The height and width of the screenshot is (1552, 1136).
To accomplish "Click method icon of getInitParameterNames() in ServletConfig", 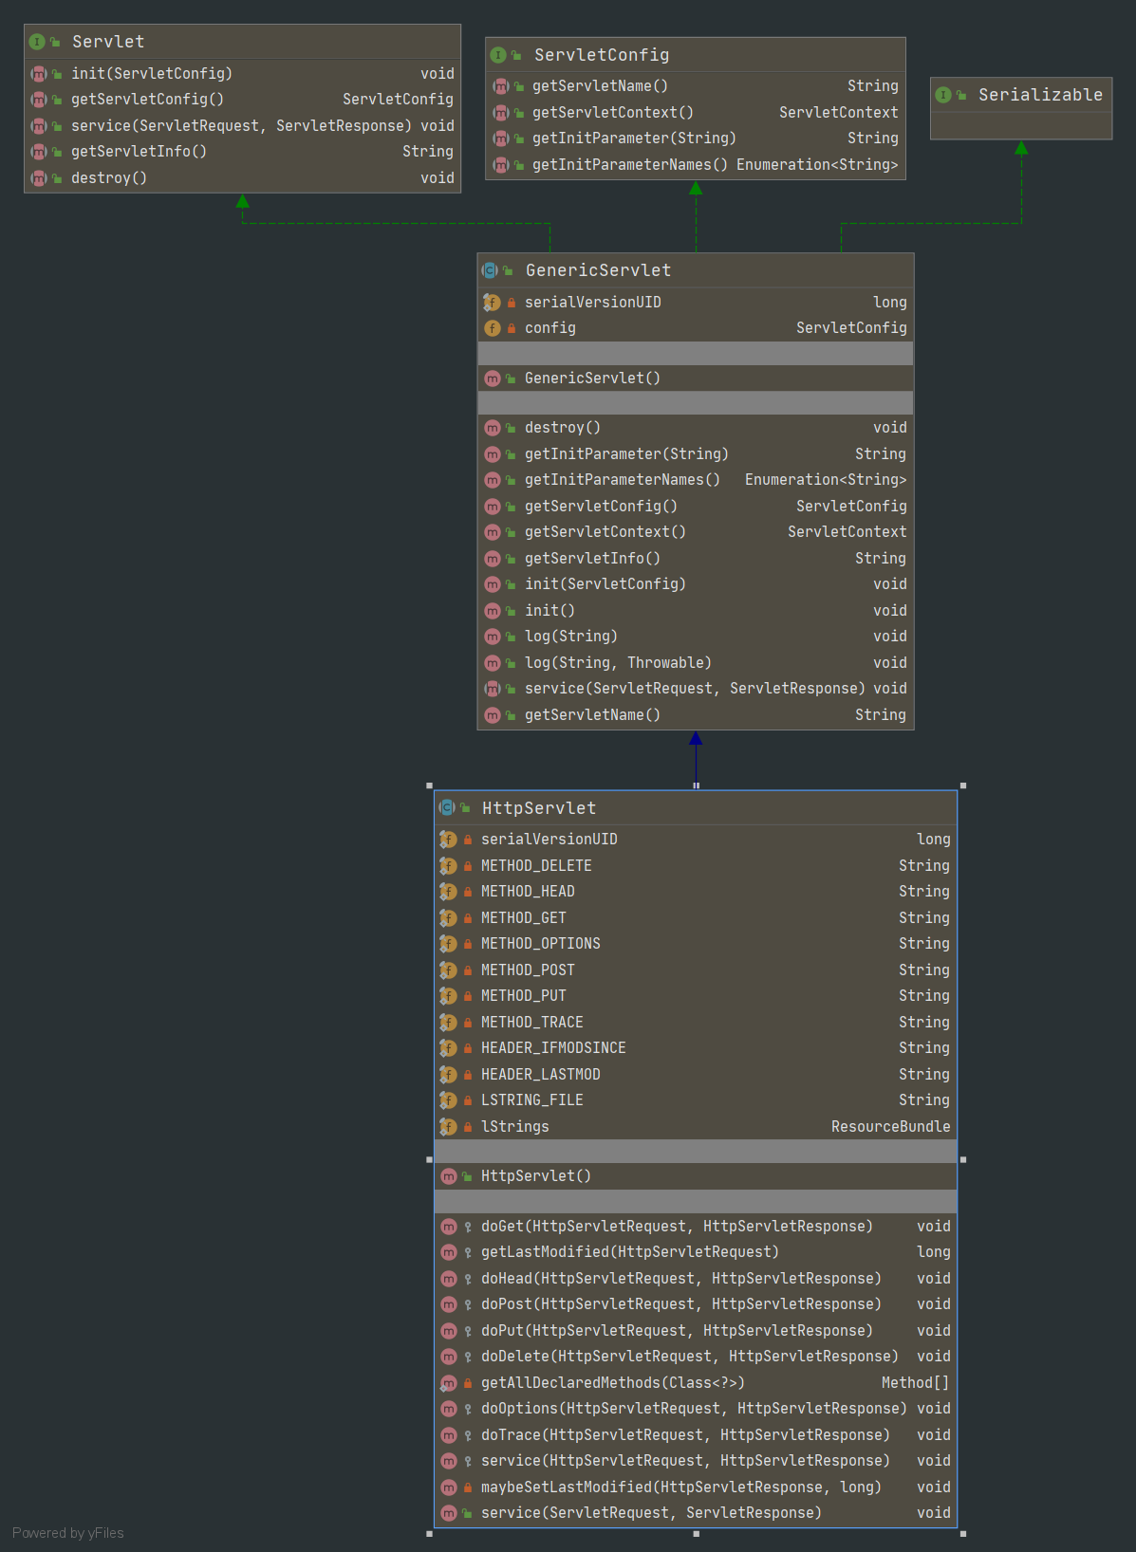I will pos(500,165).
